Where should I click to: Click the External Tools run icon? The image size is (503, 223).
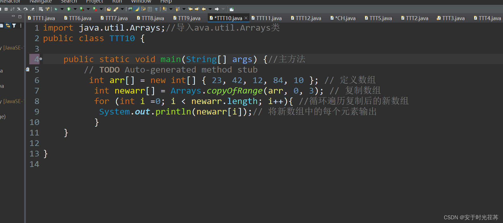click(x=95, y=9)
